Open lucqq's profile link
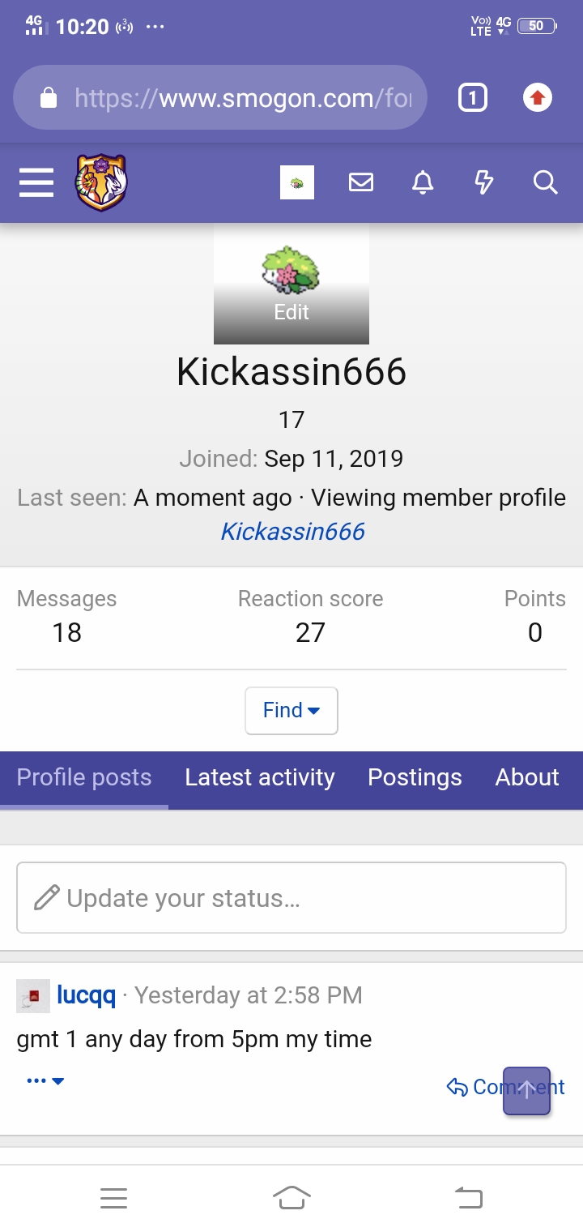 [86, 995]
